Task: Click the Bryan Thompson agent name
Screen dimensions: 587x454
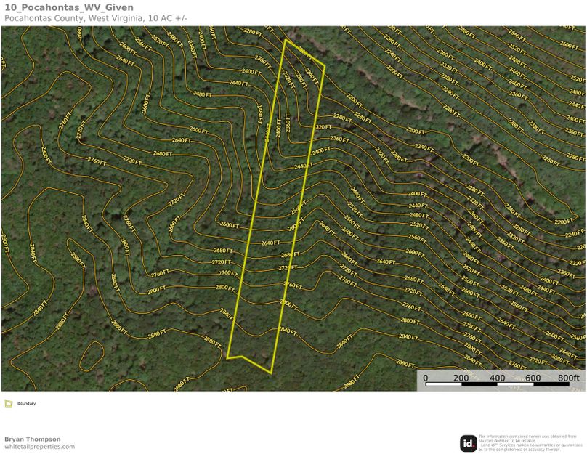Action: click(x=33, y=439)
